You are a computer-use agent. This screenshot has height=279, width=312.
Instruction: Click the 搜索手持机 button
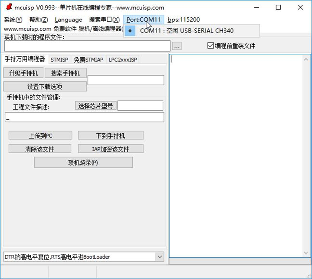pyautogui.click(x=65, y=73)
